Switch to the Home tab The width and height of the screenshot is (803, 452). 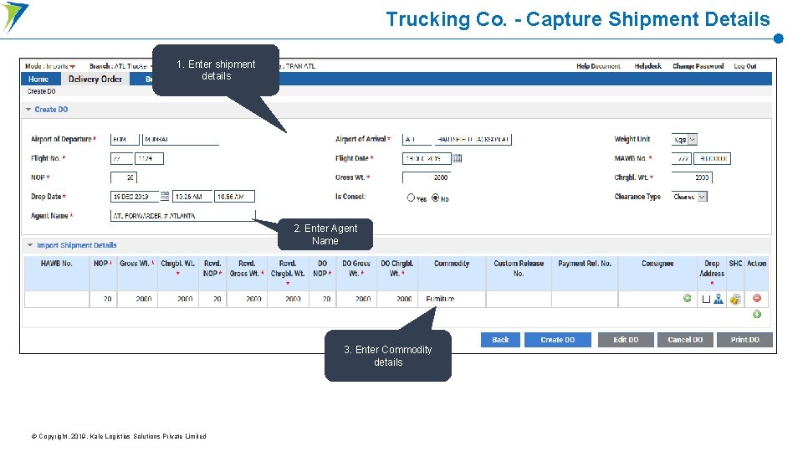pos(38,80)
